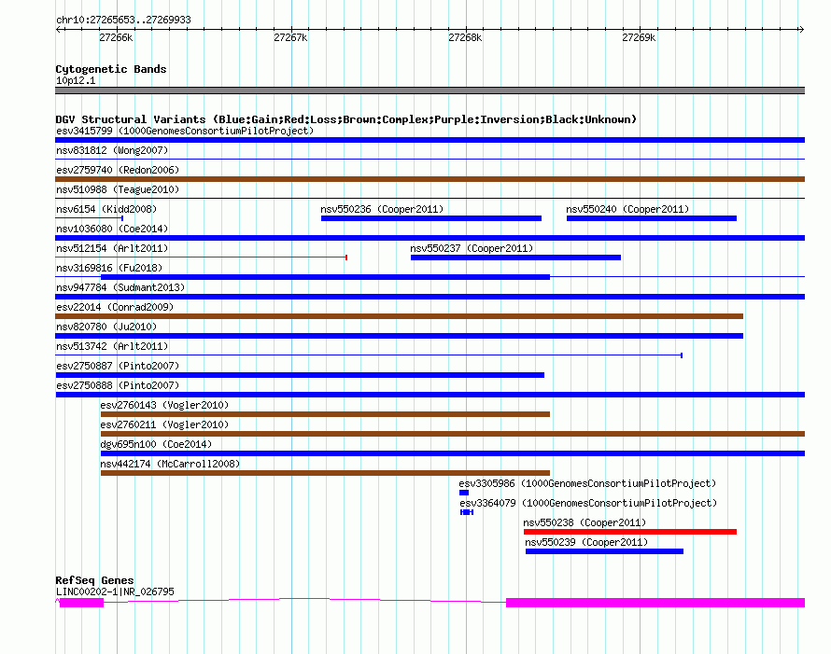Open the esv2750887 (Pinto2007) label
Screen dimensions: 831x654
pyautogui.click(x=118, y=366)
